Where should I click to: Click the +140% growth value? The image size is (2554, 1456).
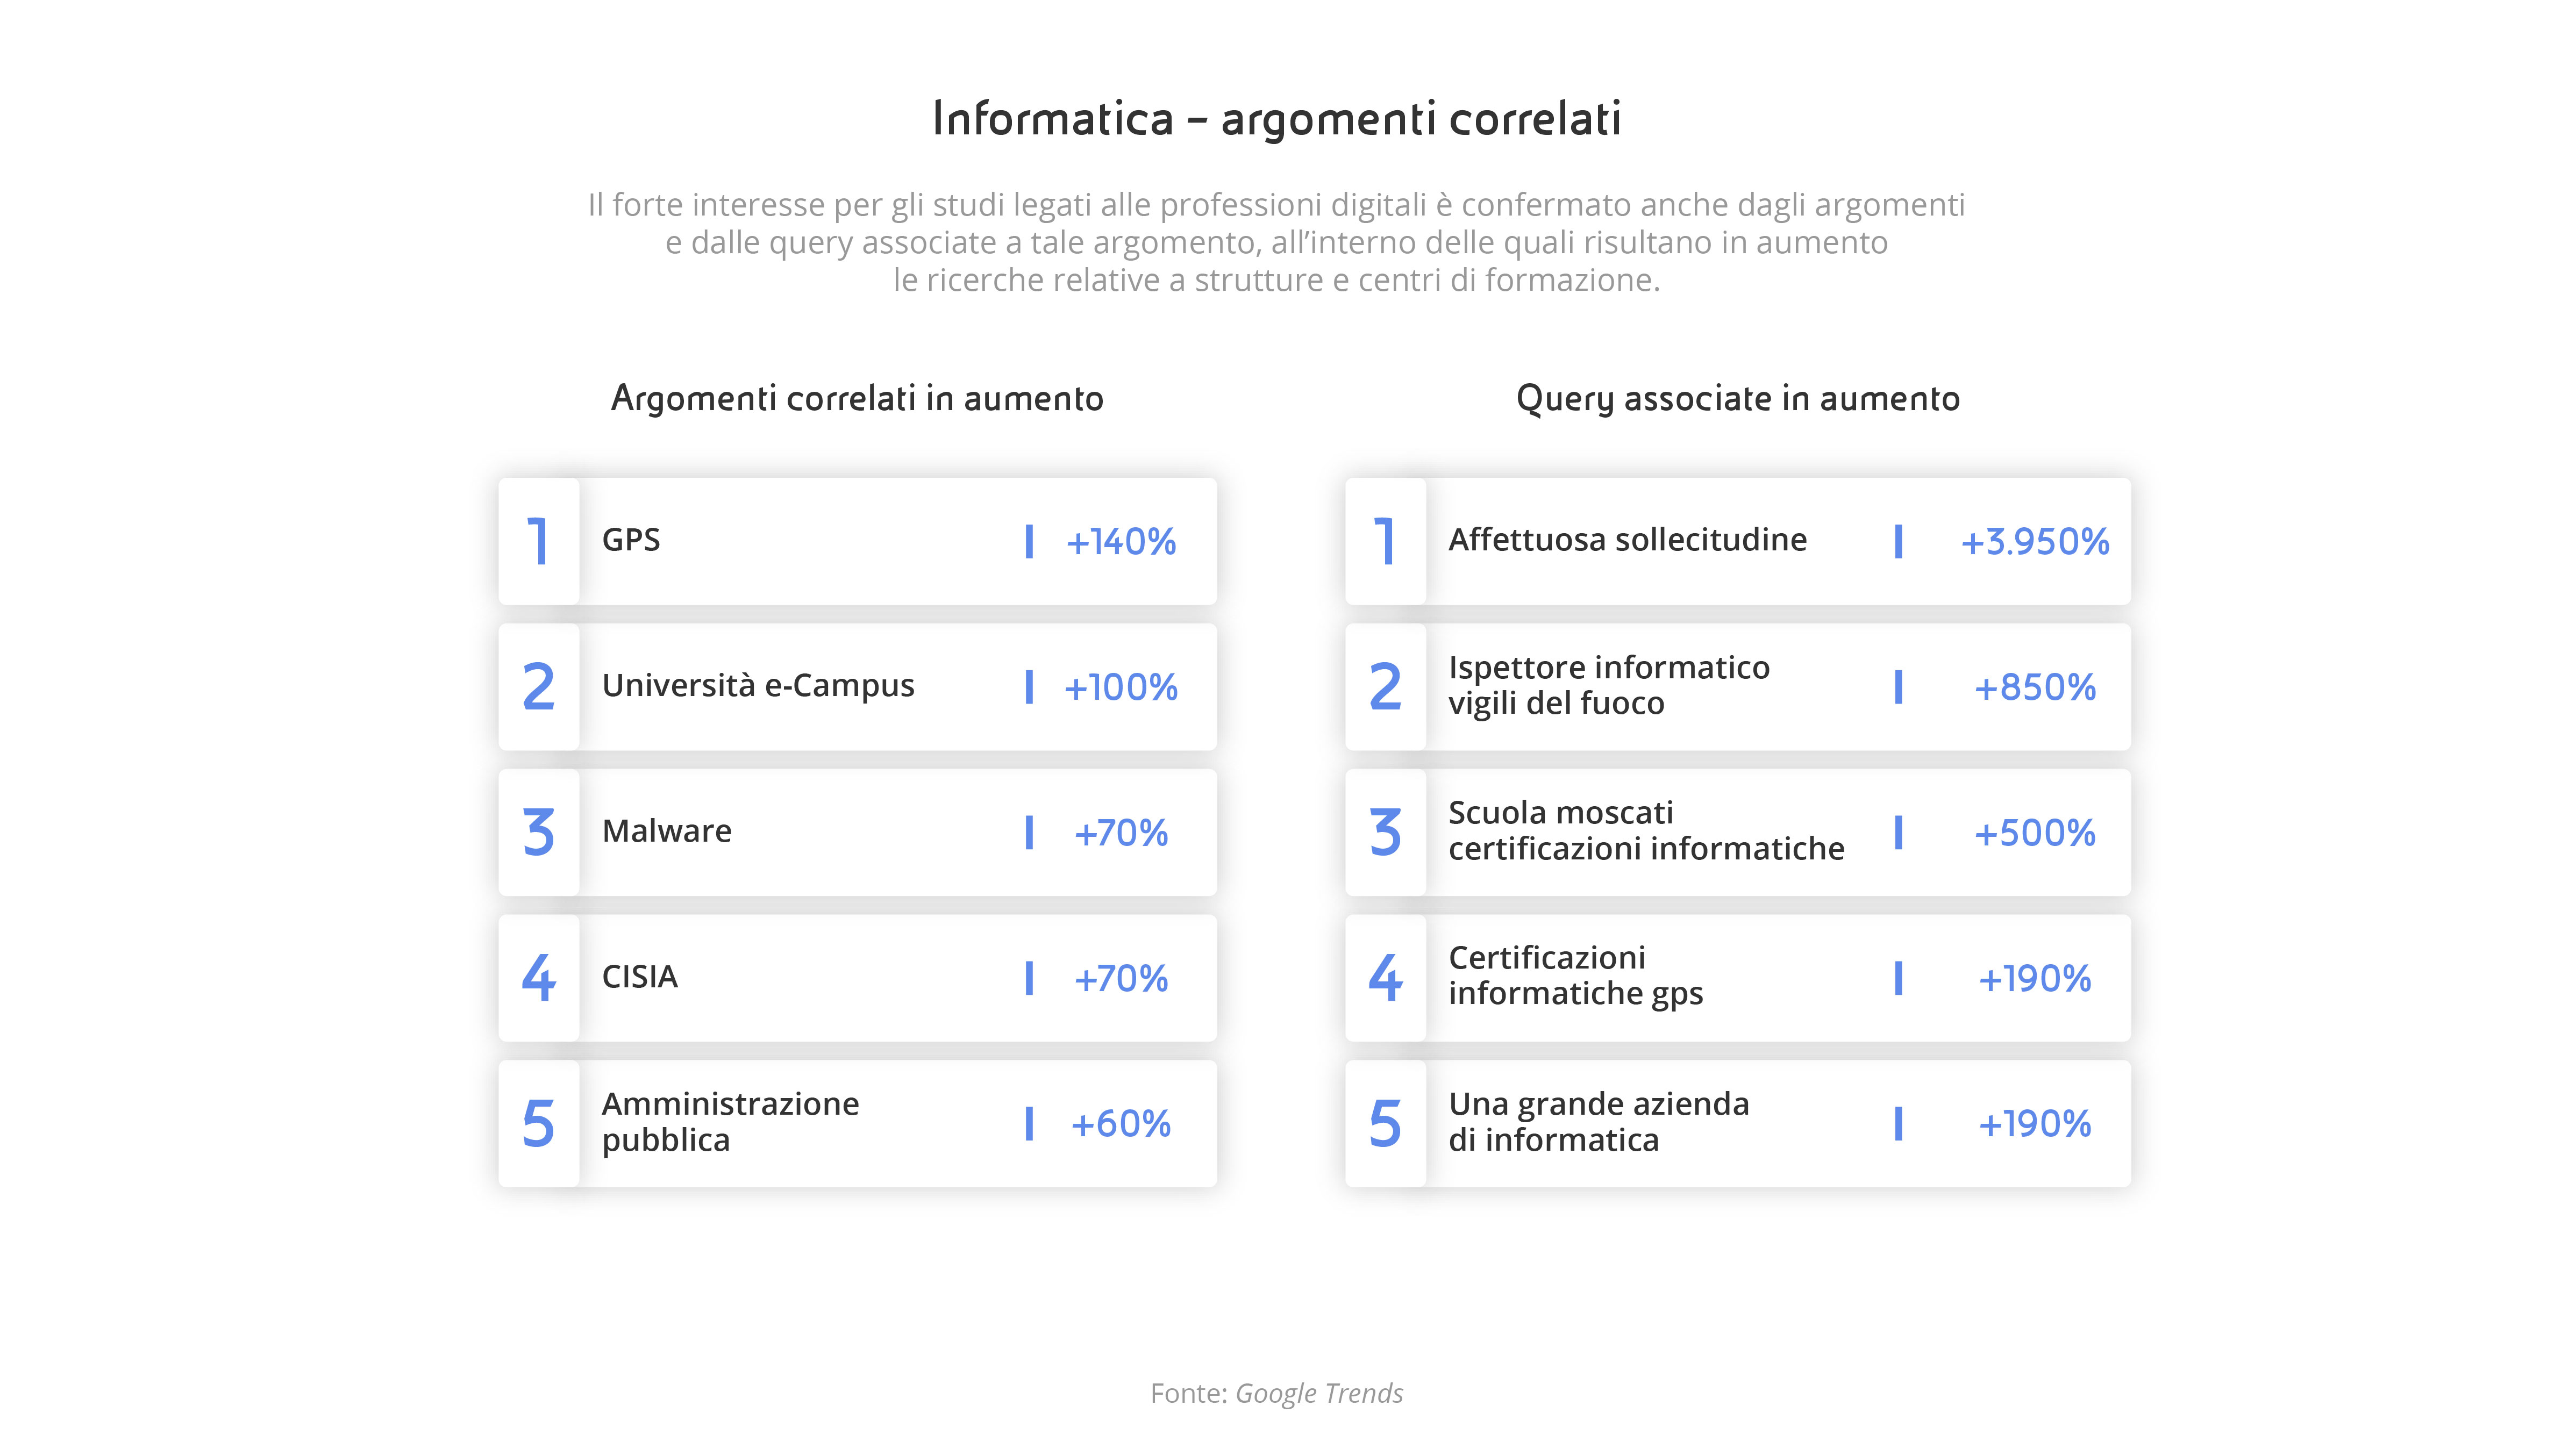1121,542
